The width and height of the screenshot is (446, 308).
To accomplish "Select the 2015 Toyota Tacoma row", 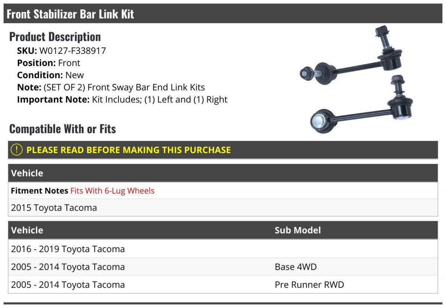I will pos(54,208).
